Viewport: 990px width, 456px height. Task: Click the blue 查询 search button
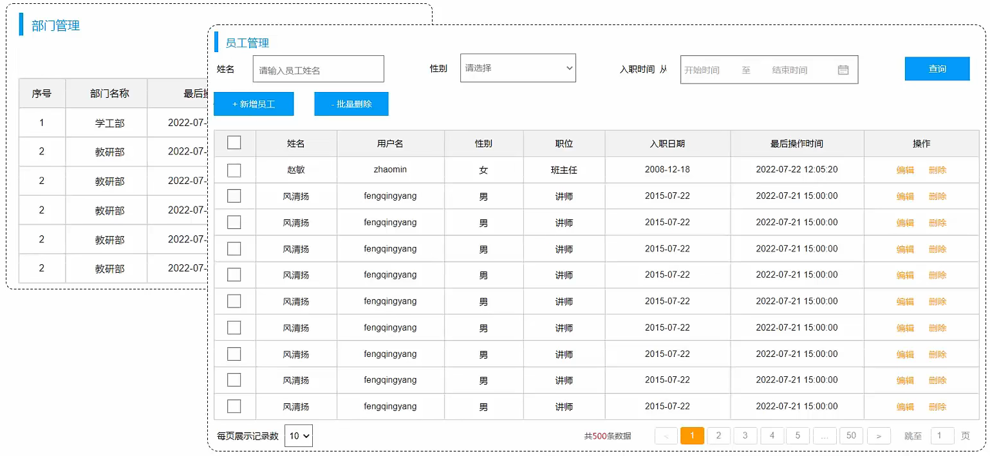[937, 68]
